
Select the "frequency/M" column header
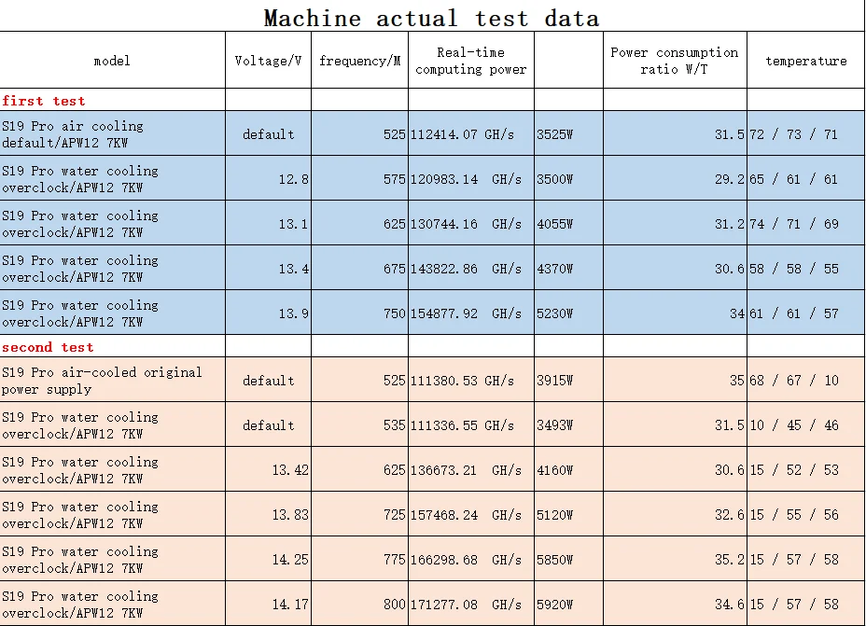359,61
